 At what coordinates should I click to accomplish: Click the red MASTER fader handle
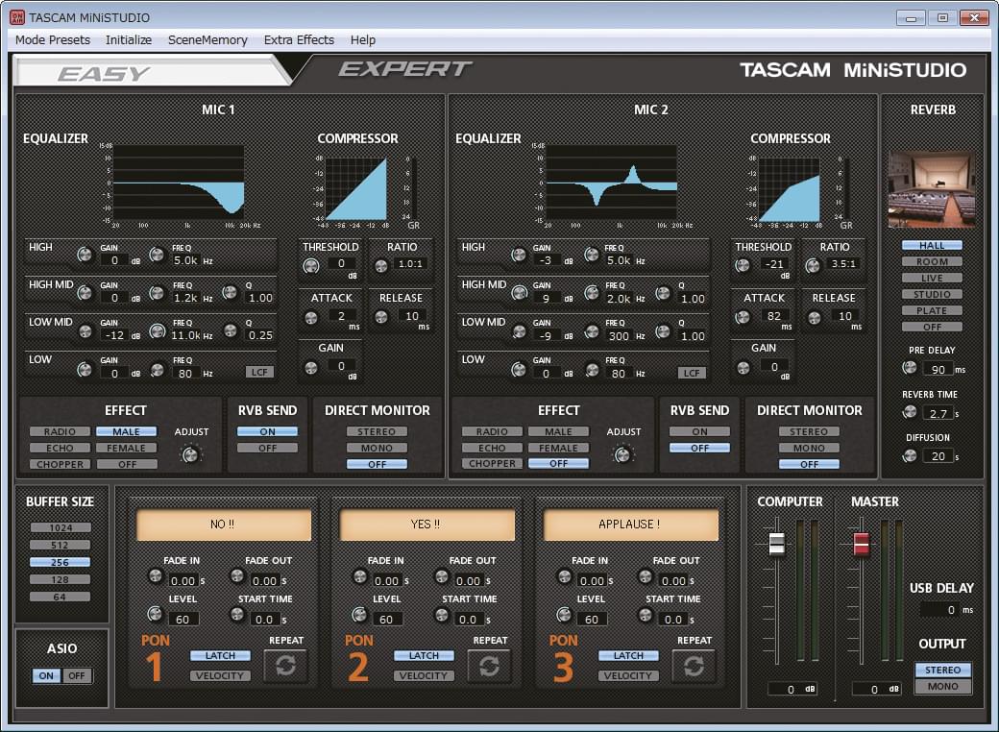861,544
